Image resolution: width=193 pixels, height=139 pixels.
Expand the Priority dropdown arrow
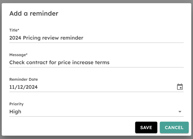(180, 111)
